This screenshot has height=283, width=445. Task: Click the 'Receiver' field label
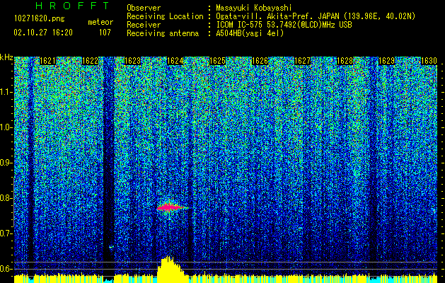click(x=144, y=25)
